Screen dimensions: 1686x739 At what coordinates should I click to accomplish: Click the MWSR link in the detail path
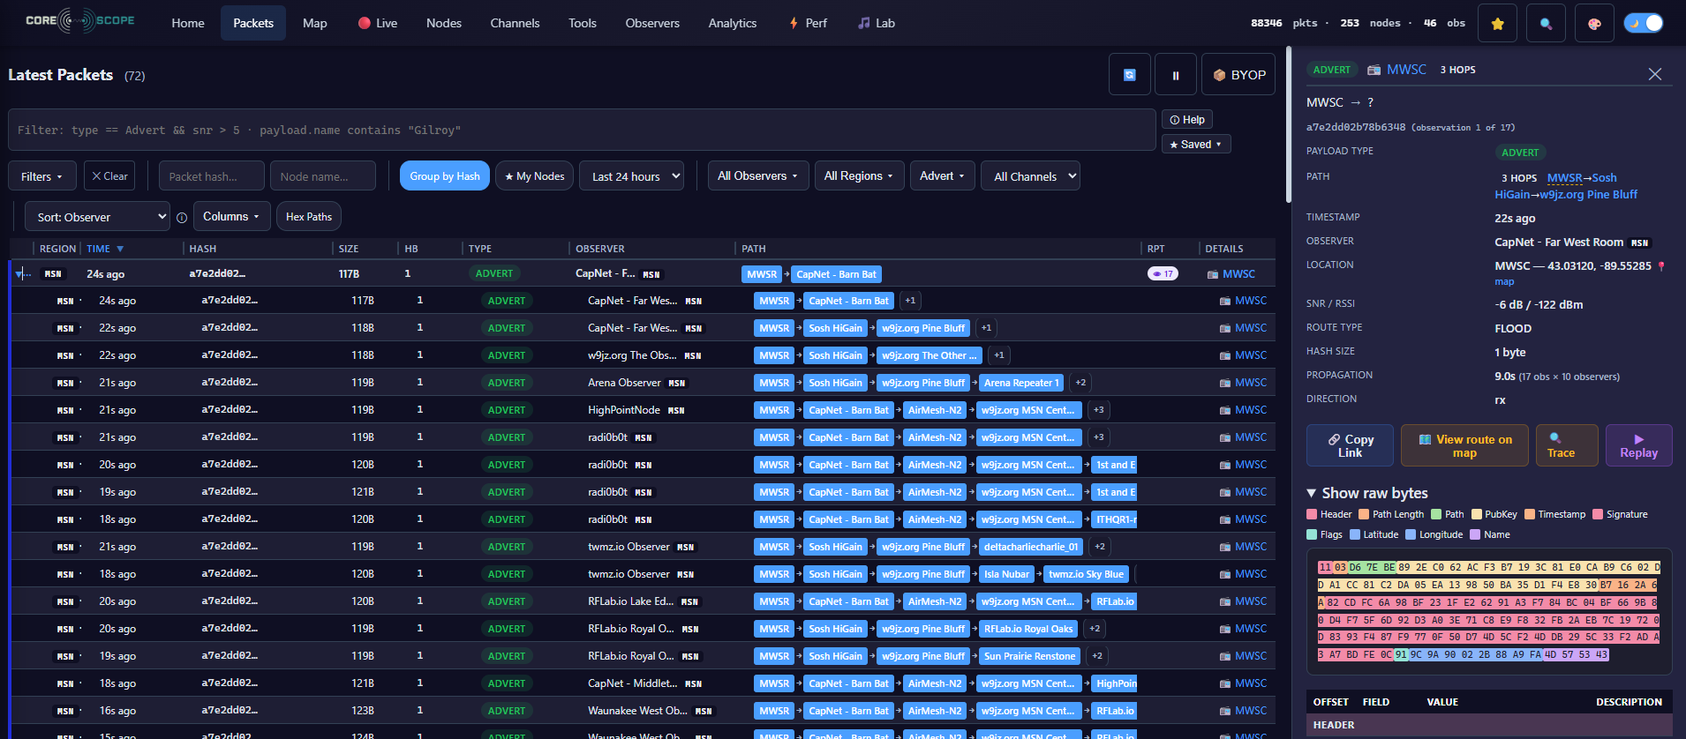(x=1564, y=178)
